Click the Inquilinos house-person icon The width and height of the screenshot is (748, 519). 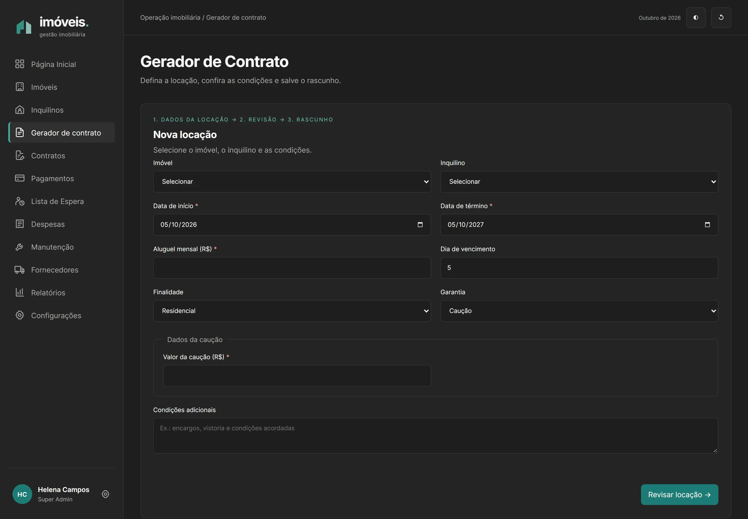coord(19,110)
